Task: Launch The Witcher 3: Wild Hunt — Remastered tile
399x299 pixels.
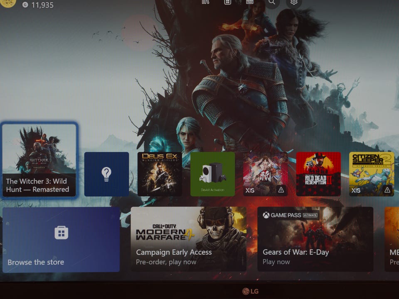Action: click(39, 160)
